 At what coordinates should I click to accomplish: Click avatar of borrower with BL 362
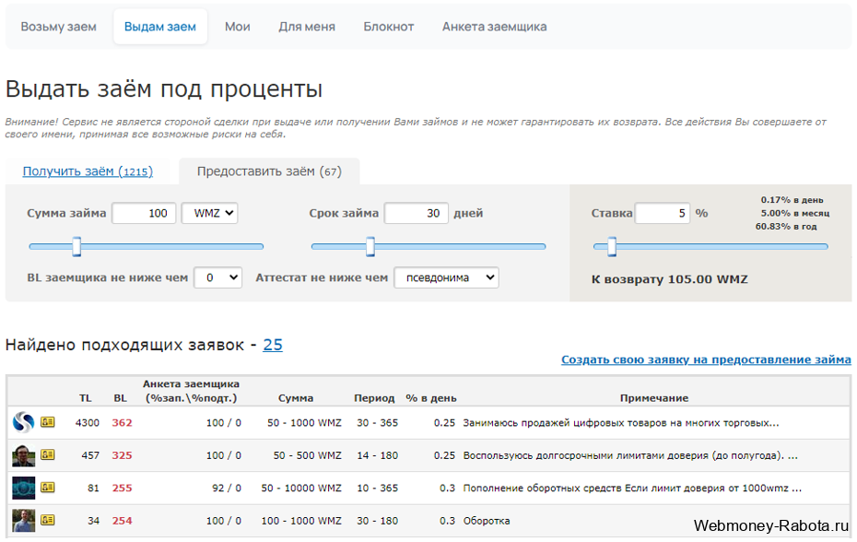tap(24, 422)
